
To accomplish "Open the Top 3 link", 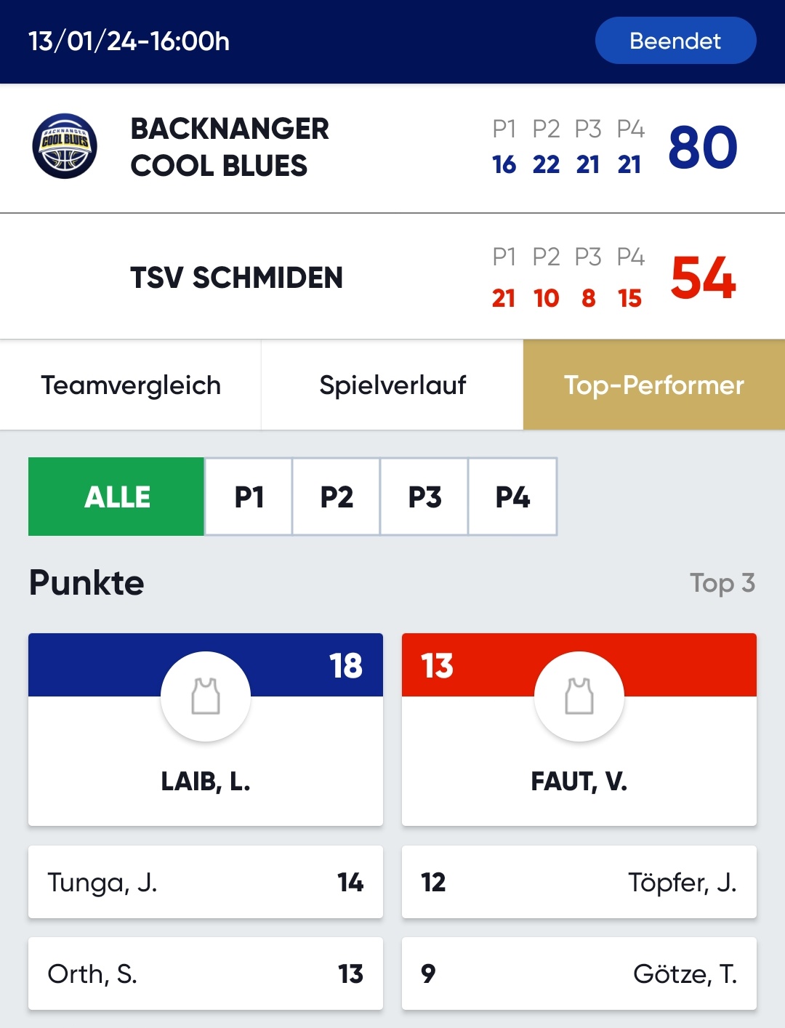I will click(x=722, y=583).
